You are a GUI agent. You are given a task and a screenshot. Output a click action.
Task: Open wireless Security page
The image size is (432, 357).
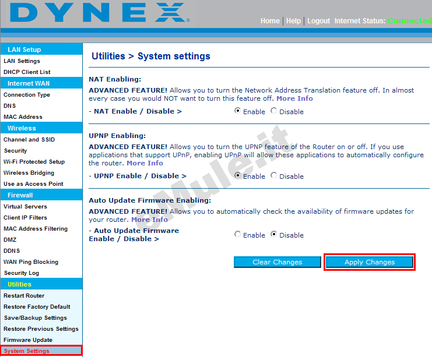click(15, 151)
